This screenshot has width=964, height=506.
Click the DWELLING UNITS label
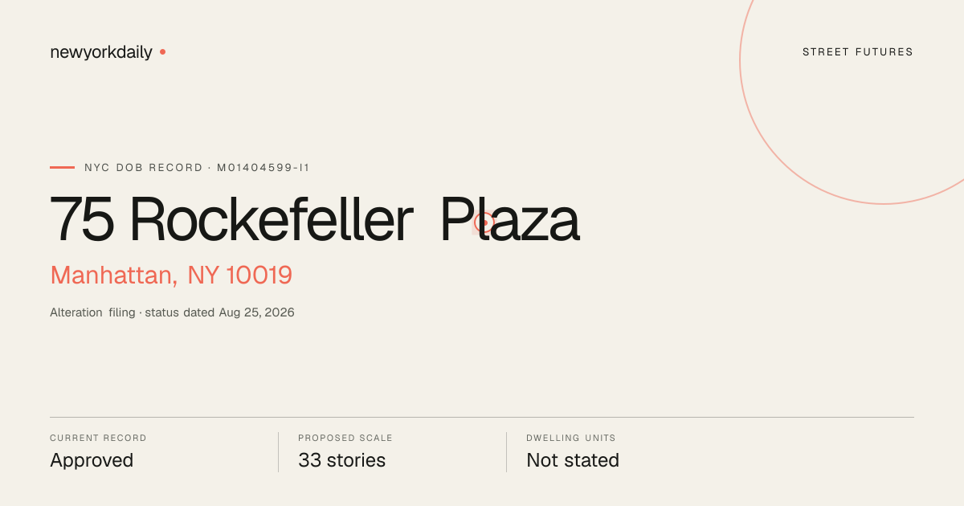tap(571, 439)
